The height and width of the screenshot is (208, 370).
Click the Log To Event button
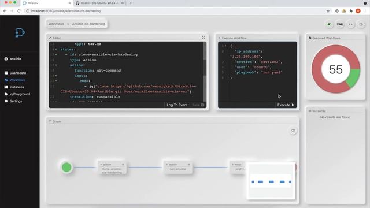click(177, 105)
